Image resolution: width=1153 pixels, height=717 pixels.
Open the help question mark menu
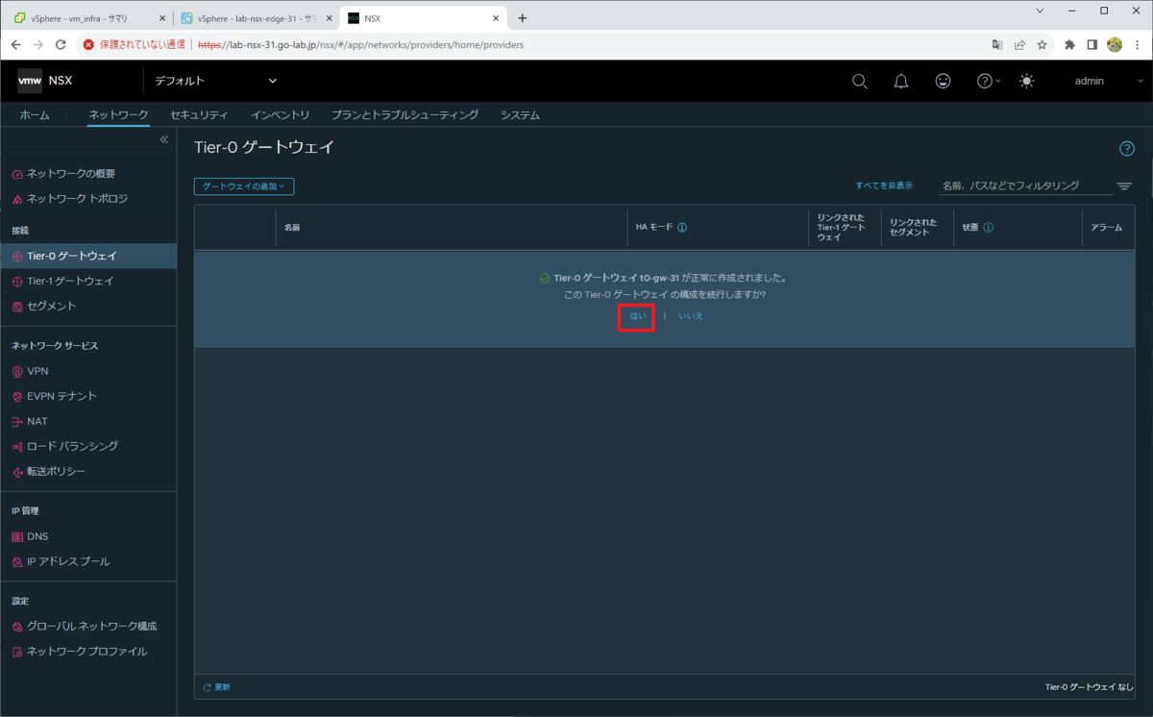pyautogui.click(x=989, y=82)
